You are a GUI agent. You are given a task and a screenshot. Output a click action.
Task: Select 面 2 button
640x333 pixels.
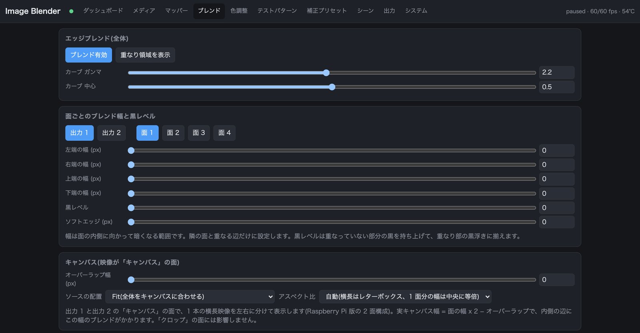173,133
